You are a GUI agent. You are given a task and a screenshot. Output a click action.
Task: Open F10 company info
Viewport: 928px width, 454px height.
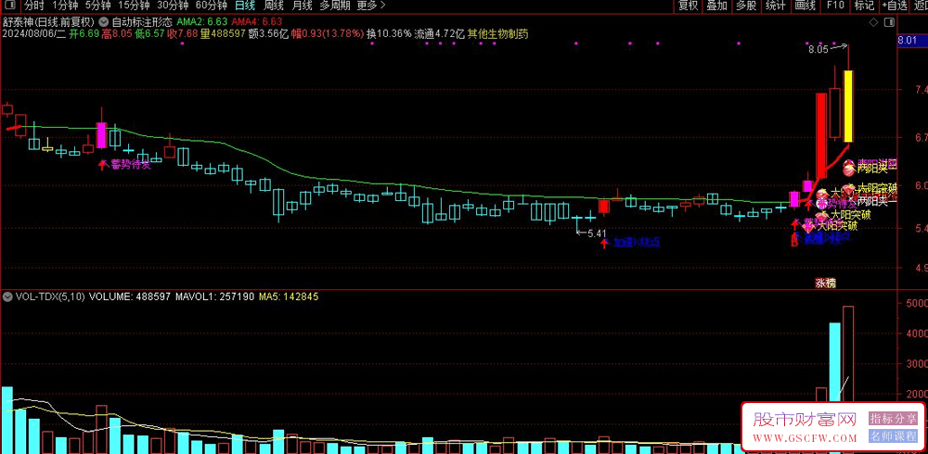[x=835, y=6]
